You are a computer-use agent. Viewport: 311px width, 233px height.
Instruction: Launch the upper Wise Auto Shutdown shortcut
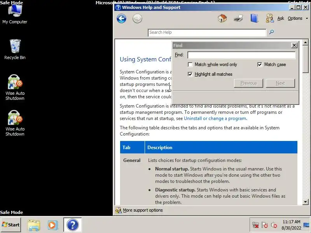pos(15,87)
